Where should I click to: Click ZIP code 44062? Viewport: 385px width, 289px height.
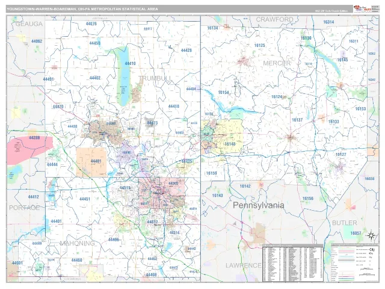coord(37,42)
